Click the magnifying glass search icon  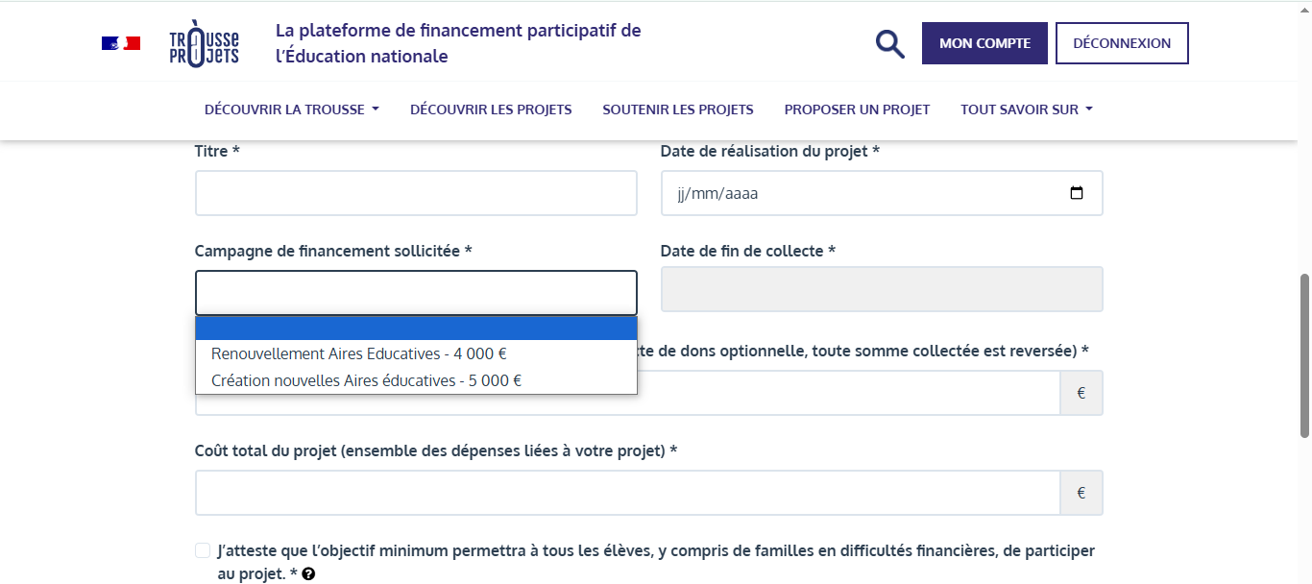890,43
